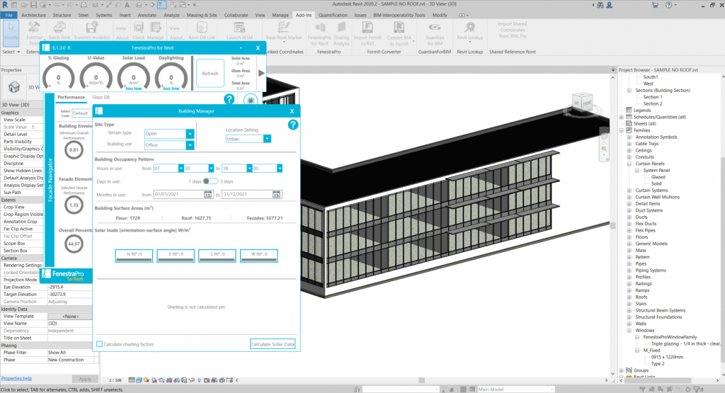Click E 90°:0 solar load button
This screenshot has width=725, height=393.
click(x=176, y=256)
